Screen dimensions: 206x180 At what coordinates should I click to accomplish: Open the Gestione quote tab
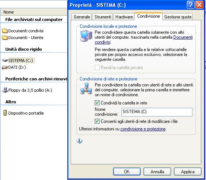[x=178, y=17]
